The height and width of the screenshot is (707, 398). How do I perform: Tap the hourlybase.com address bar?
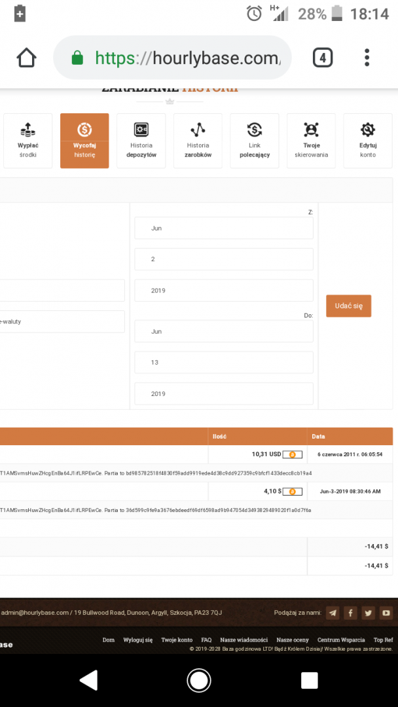pos(173,58)
